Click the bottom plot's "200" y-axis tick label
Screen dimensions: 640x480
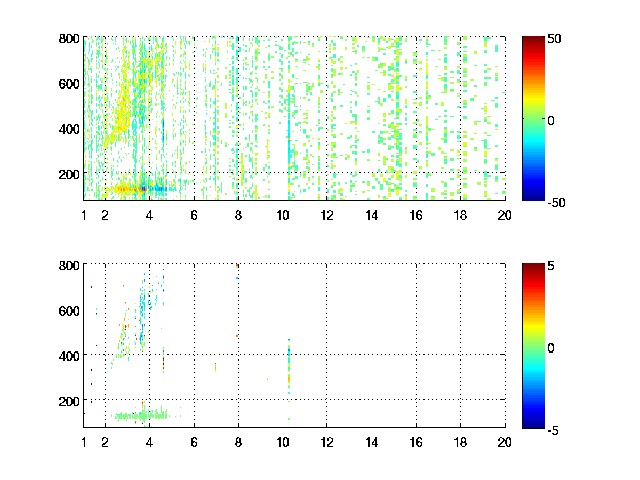[69, 401]
